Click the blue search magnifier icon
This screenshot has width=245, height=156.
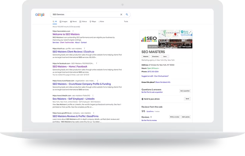(x=127, y=15)
